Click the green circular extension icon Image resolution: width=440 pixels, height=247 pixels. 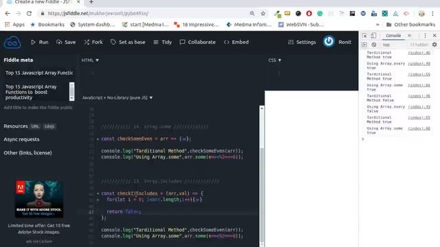point(320,14)
